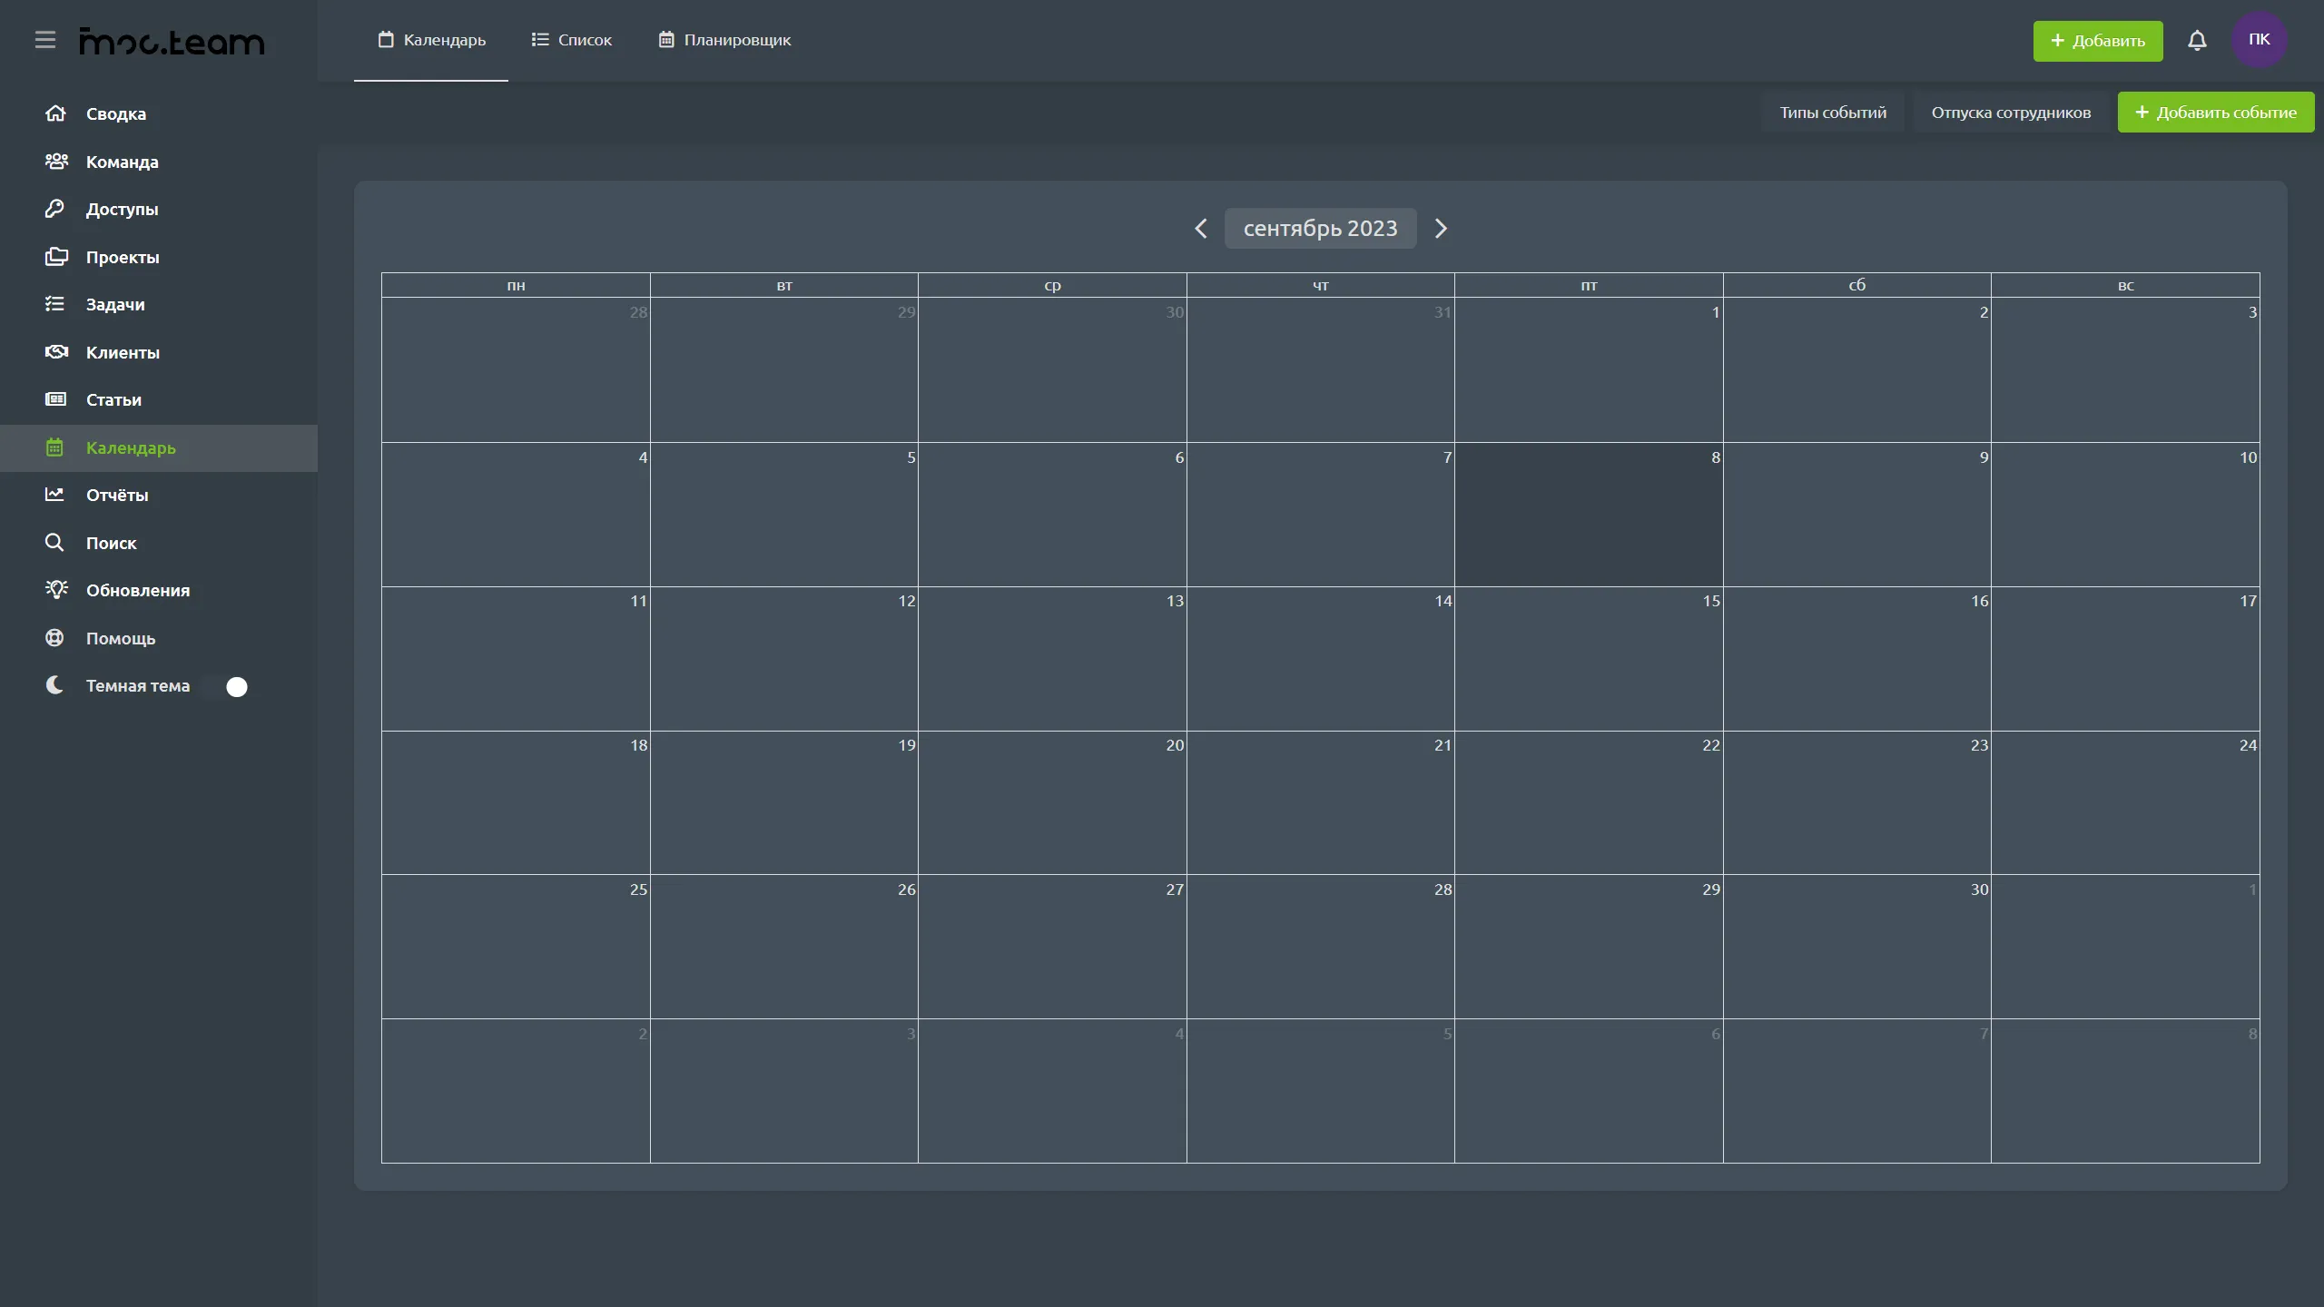This screenshot has height=1307, width=2324.
Task: Click the hamburger menu icon
Action: click(45, 40)
